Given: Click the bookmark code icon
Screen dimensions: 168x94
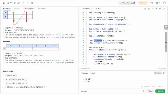Looking at the screenshot, I should (145, 9).
